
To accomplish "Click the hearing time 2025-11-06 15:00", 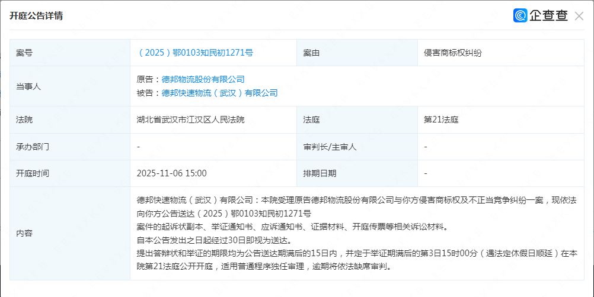I will 171,173.
